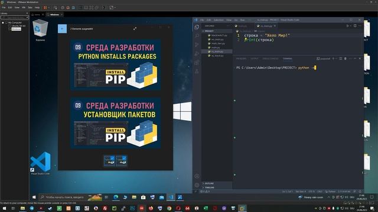Switch to the PROBLEMS tab in VS Code
Screen dimensions: 378x212
(241, 59)
